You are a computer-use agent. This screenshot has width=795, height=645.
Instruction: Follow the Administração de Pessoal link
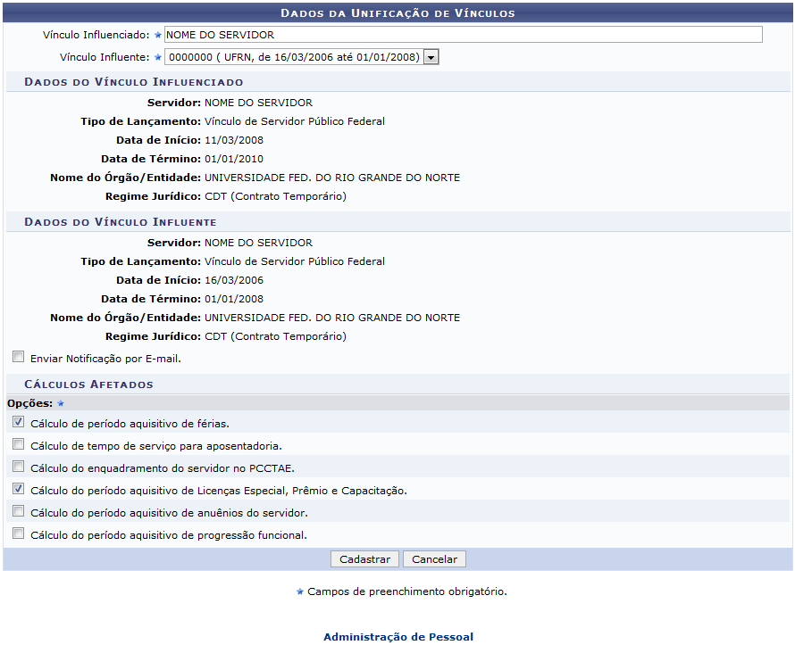[397, 637]
